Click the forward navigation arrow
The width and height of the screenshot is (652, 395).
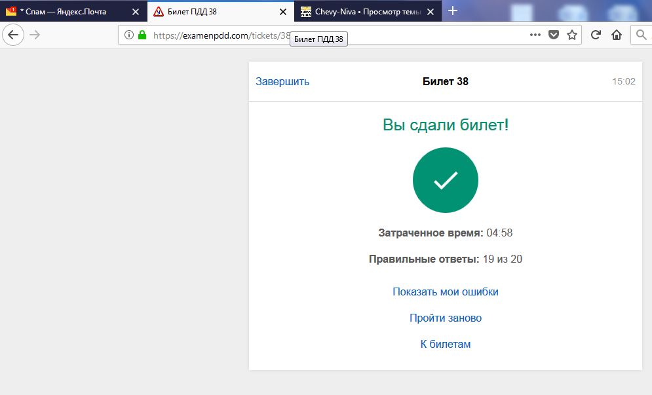click(x=35, y=35)
